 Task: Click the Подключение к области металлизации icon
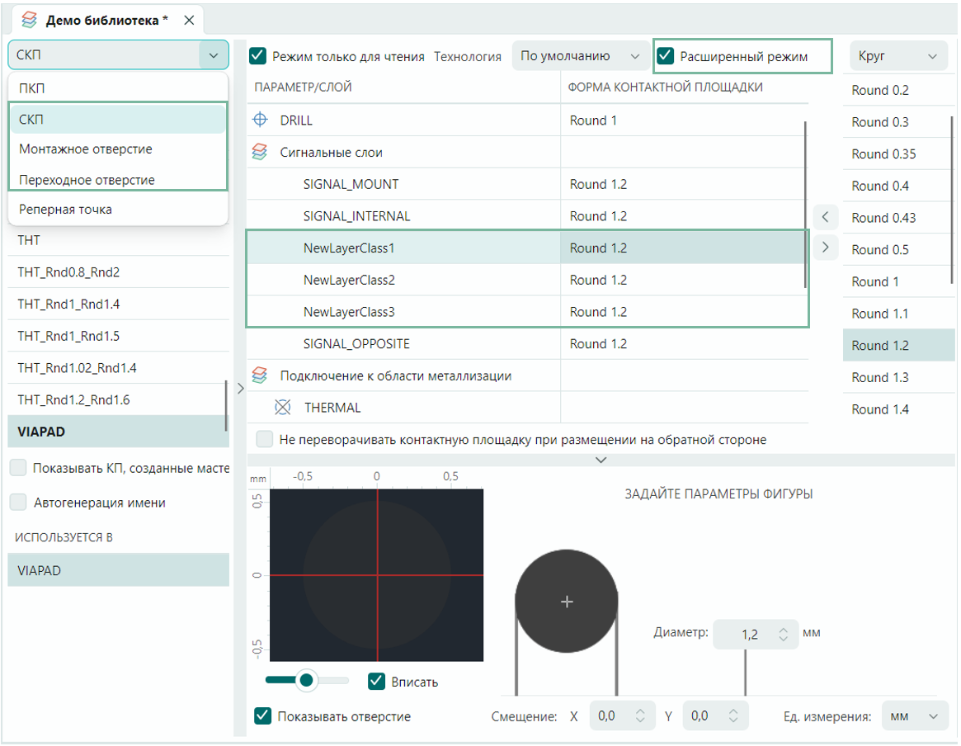pyautogui.click(x=260, y=376)
